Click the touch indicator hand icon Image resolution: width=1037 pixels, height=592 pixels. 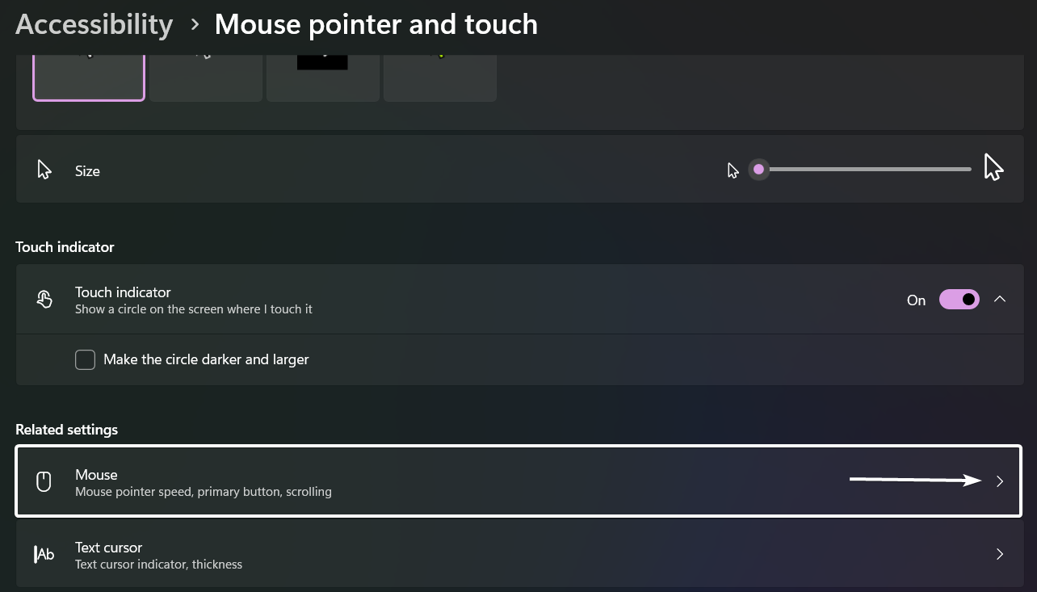coord(44,299)
